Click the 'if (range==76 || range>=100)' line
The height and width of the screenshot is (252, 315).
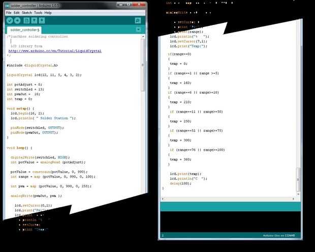click(198, 150)
